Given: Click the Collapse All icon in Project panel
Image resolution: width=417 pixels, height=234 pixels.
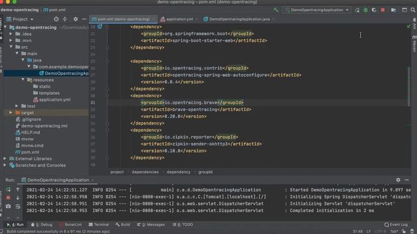Looking at the screenshot, I should 65,19.
